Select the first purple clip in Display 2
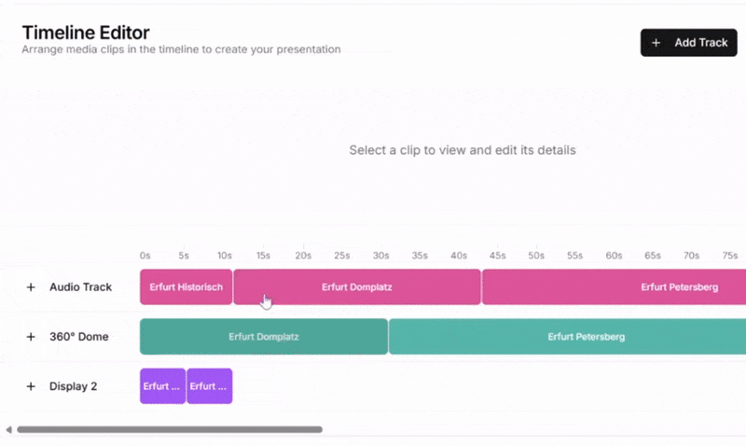Screen dimensions: 746x446 tap(162, 386)
